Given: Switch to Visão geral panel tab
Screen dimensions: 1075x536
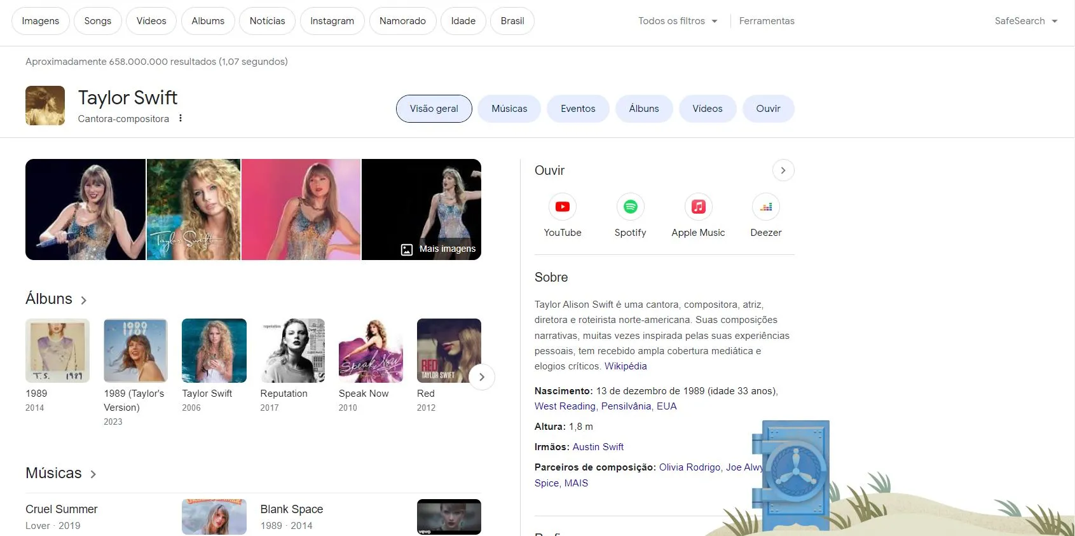Looking at the screenshot, I should pos(434,109).
